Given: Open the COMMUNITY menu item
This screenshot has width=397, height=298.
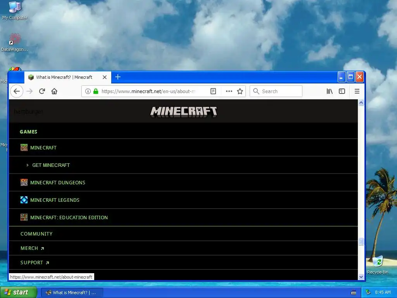Looking at the screenshot, I should pos(36,234).
